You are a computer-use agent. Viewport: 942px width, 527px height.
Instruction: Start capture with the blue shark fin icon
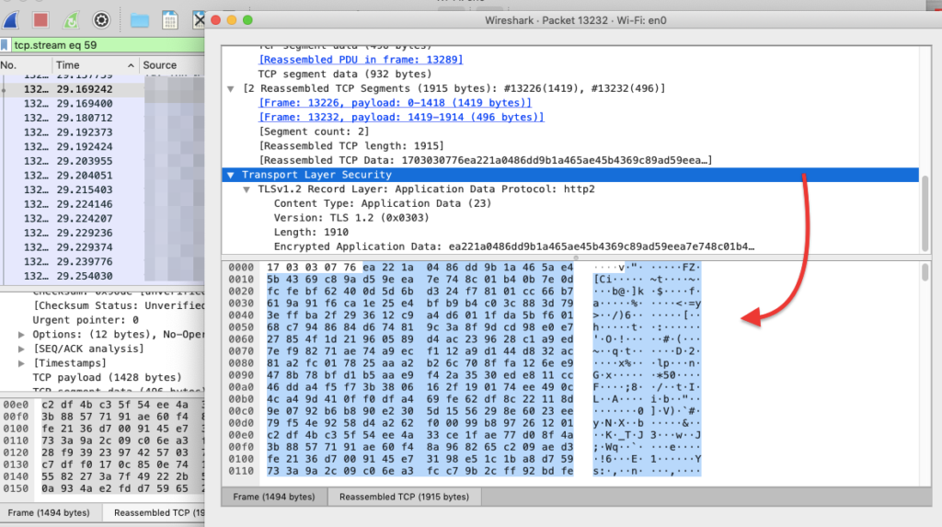(x=11, y=20)
